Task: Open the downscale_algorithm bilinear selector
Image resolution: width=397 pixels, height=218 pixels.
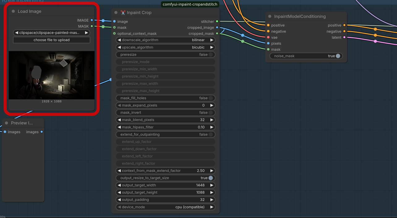Action: click(x=165, y=40)
